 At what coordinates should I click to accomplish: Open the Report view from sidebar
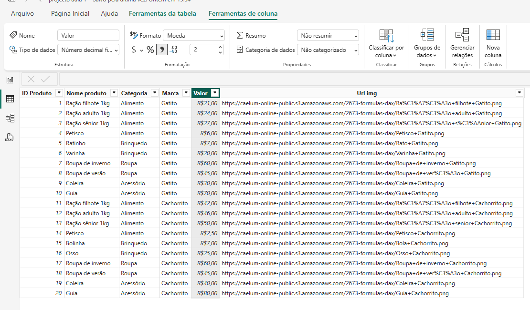(10, 80)
